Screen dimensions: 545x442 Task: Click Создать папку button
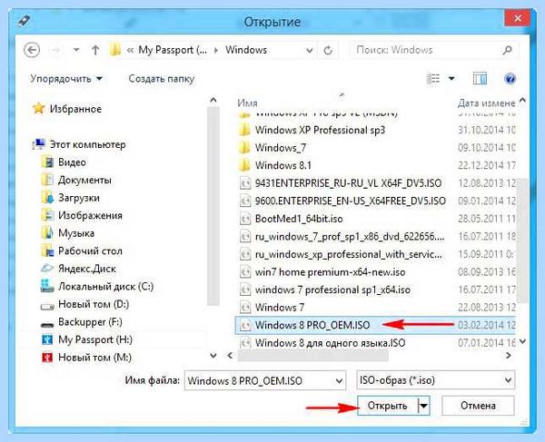click(x=162, y=79)
